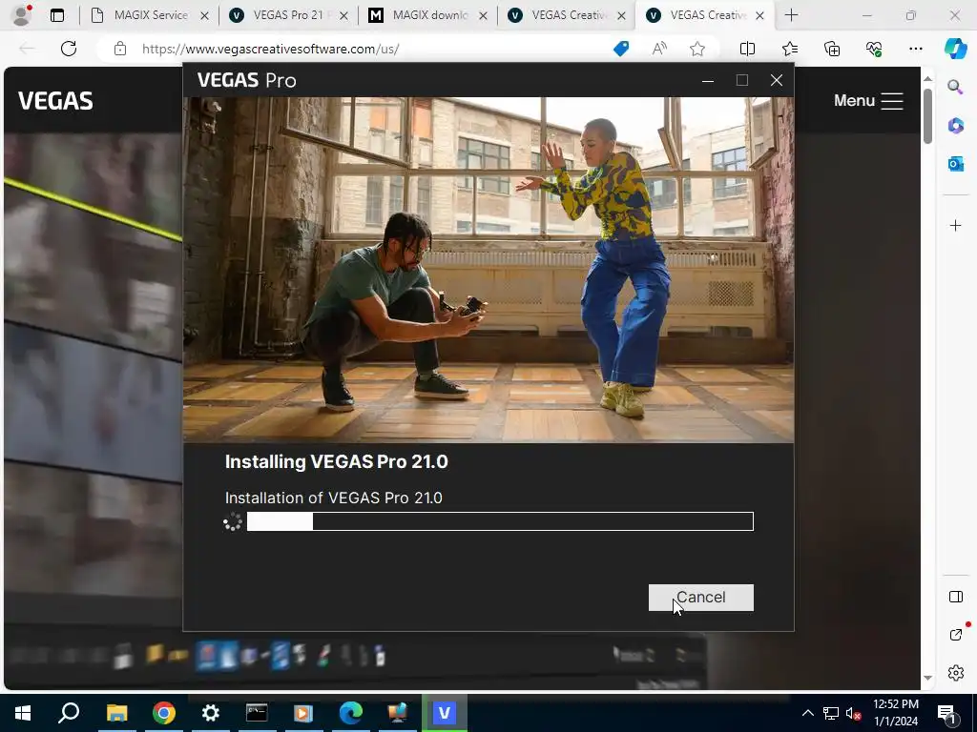This screenshot has width=977, height=732.
Task: Click the VEGAS logo on the webpage
Action: [55, 101]
